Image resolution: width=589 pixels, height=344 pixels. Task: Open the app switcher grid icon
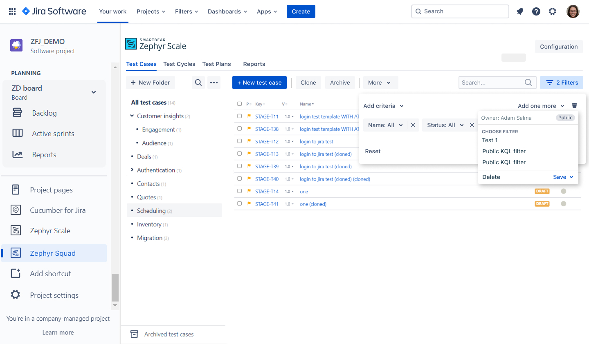(x=12, y=11)
